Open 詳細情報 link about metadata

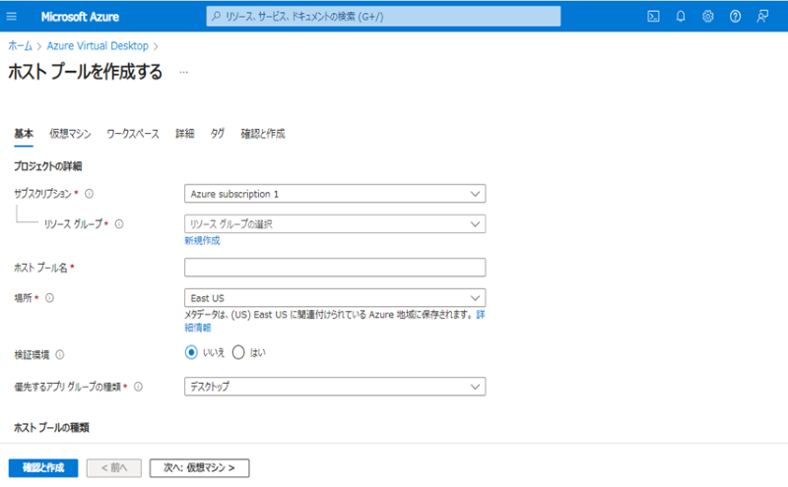coord(198,328)
